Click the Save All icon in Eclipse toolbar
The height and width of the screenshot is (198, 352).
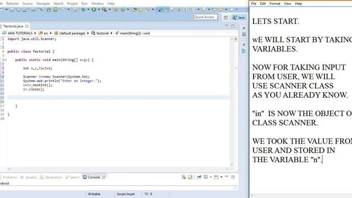[x=18, y=10]
